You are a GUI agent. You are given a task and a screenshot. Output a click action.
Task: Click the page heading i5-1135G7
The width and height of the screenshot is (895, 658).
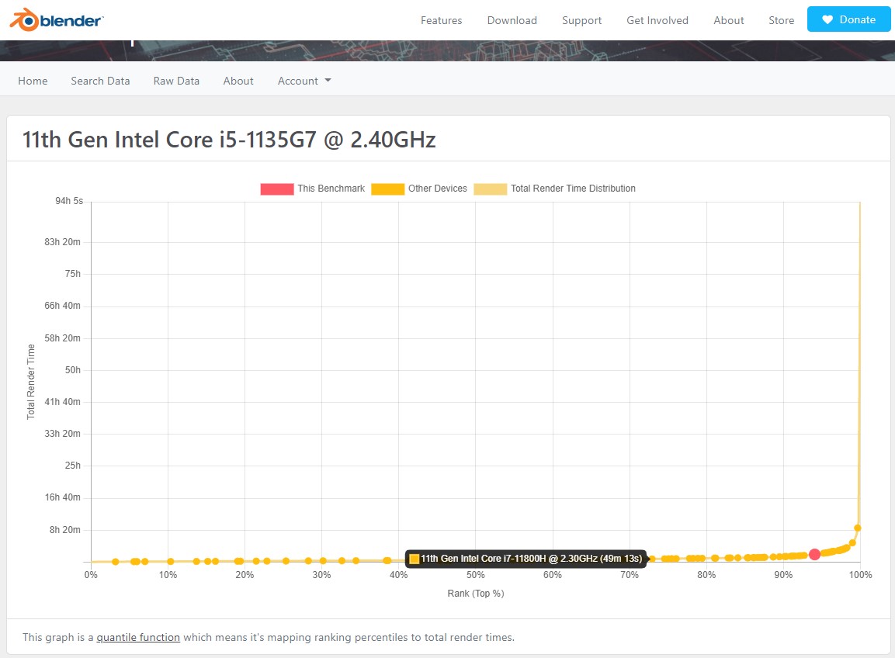click(229, 140)
